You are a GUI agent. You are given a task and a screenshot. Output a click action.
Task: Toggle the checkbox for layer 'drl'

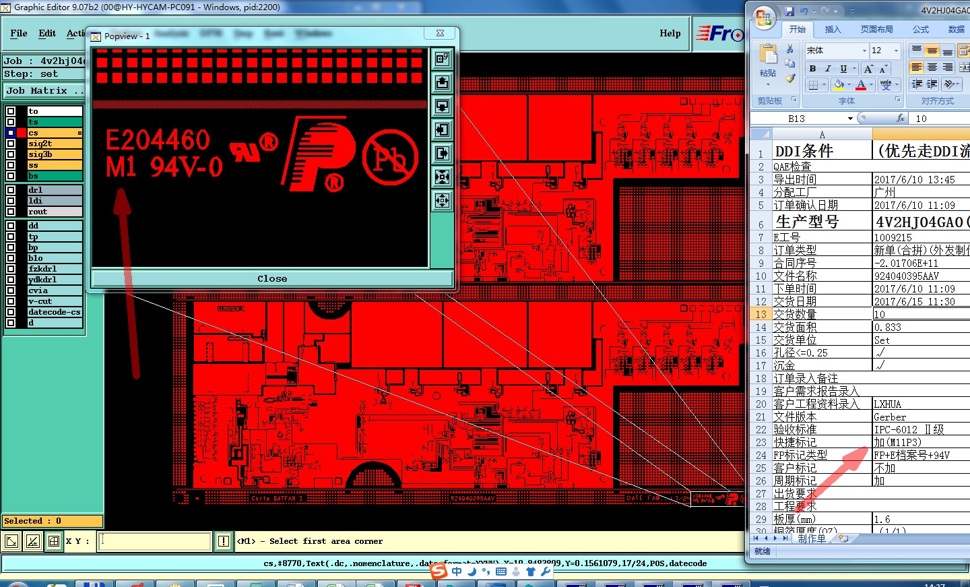11,190
